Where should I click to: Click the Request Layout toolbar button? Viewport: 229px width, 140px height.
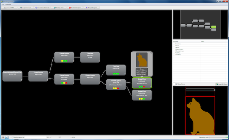pos(92,8)
